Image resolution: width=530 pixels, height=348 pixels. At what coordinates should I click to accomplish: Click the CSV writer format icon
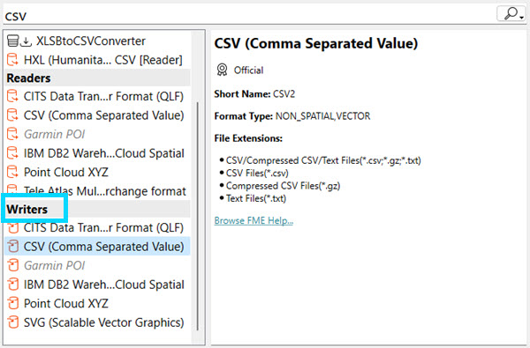13,247
